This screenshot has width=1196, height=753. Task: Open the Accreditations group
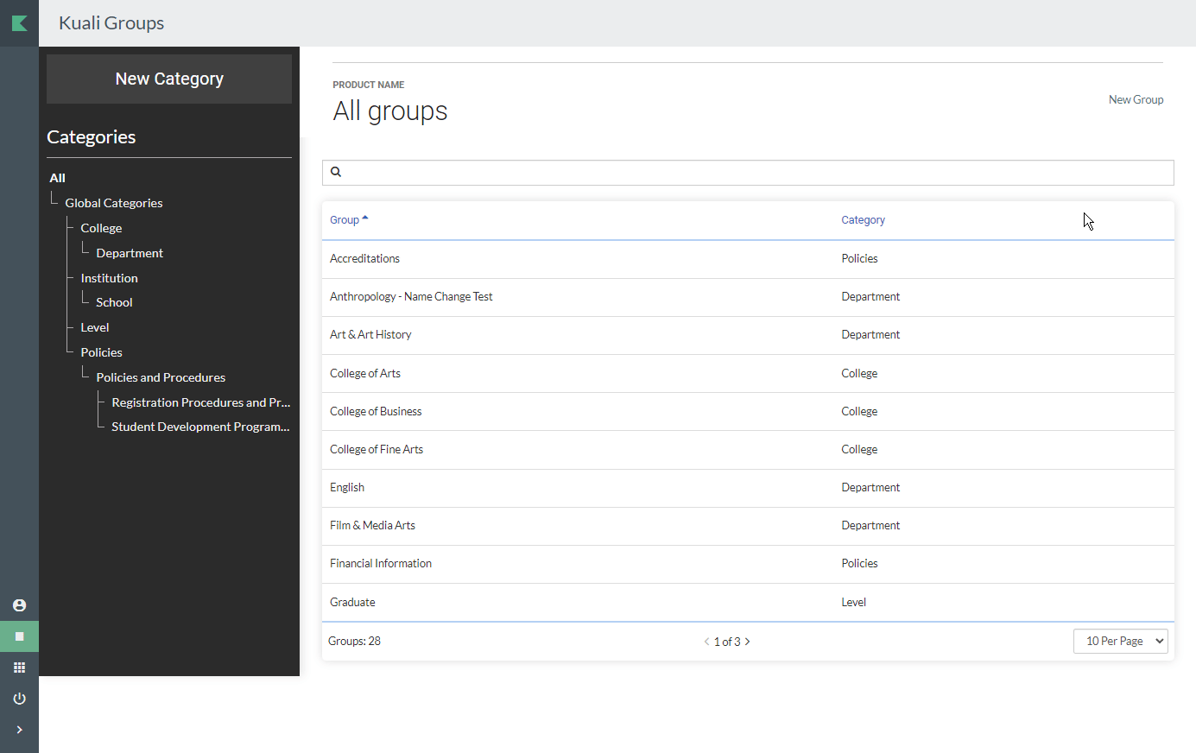point(364,258)
